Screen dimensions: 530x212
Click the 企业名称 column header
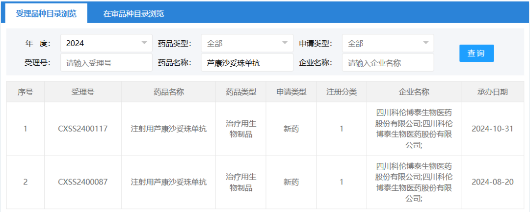414,92
